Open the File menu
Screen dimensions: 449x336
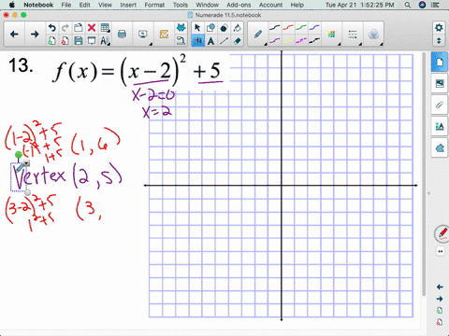[66, 5]
